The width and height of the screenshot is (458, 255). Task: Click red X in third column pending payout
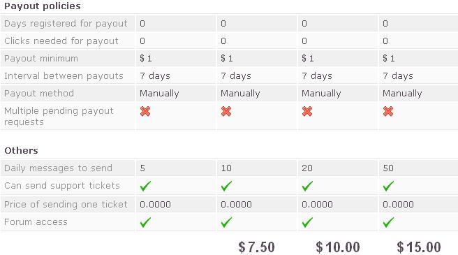pyautogui.click(x=307, y=111)
